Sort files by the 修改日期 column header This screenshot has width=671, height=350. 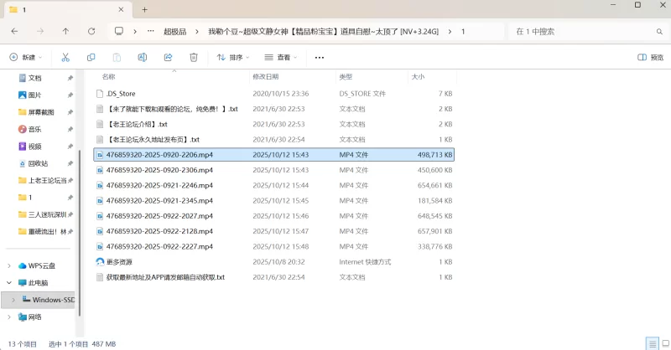pyautogui.click(x=270, y=76)
